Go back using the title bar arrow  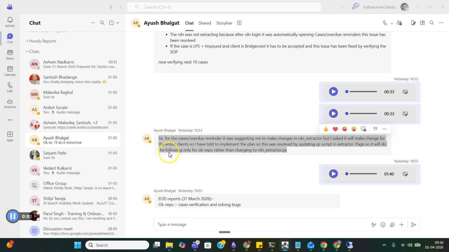coord(111,7)
